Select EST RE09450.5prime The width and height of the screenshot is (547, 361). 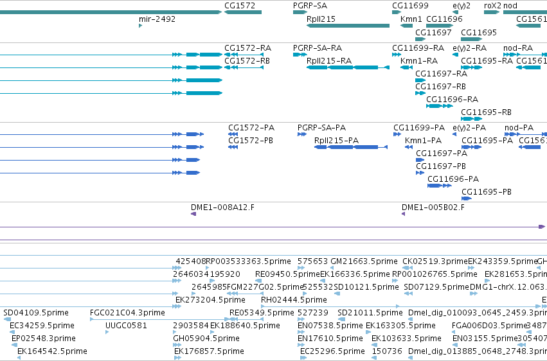coord(258,281)
